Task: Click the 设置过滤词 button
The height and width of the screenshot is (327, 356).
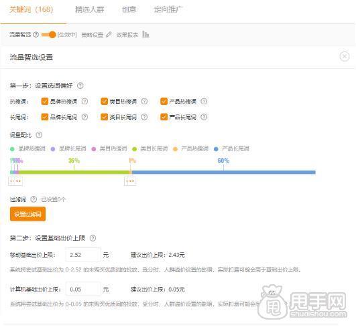Action: (27, 214)
